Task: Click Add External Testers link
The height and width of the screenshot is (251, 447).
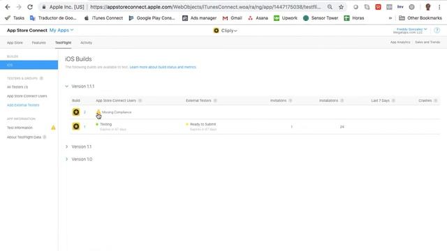Action: [23, 105]
